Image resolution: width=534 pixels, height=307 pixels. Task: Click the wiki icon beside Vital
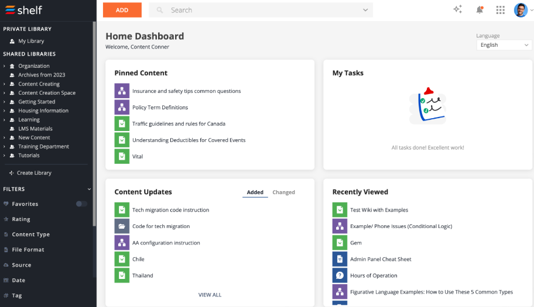122,156
